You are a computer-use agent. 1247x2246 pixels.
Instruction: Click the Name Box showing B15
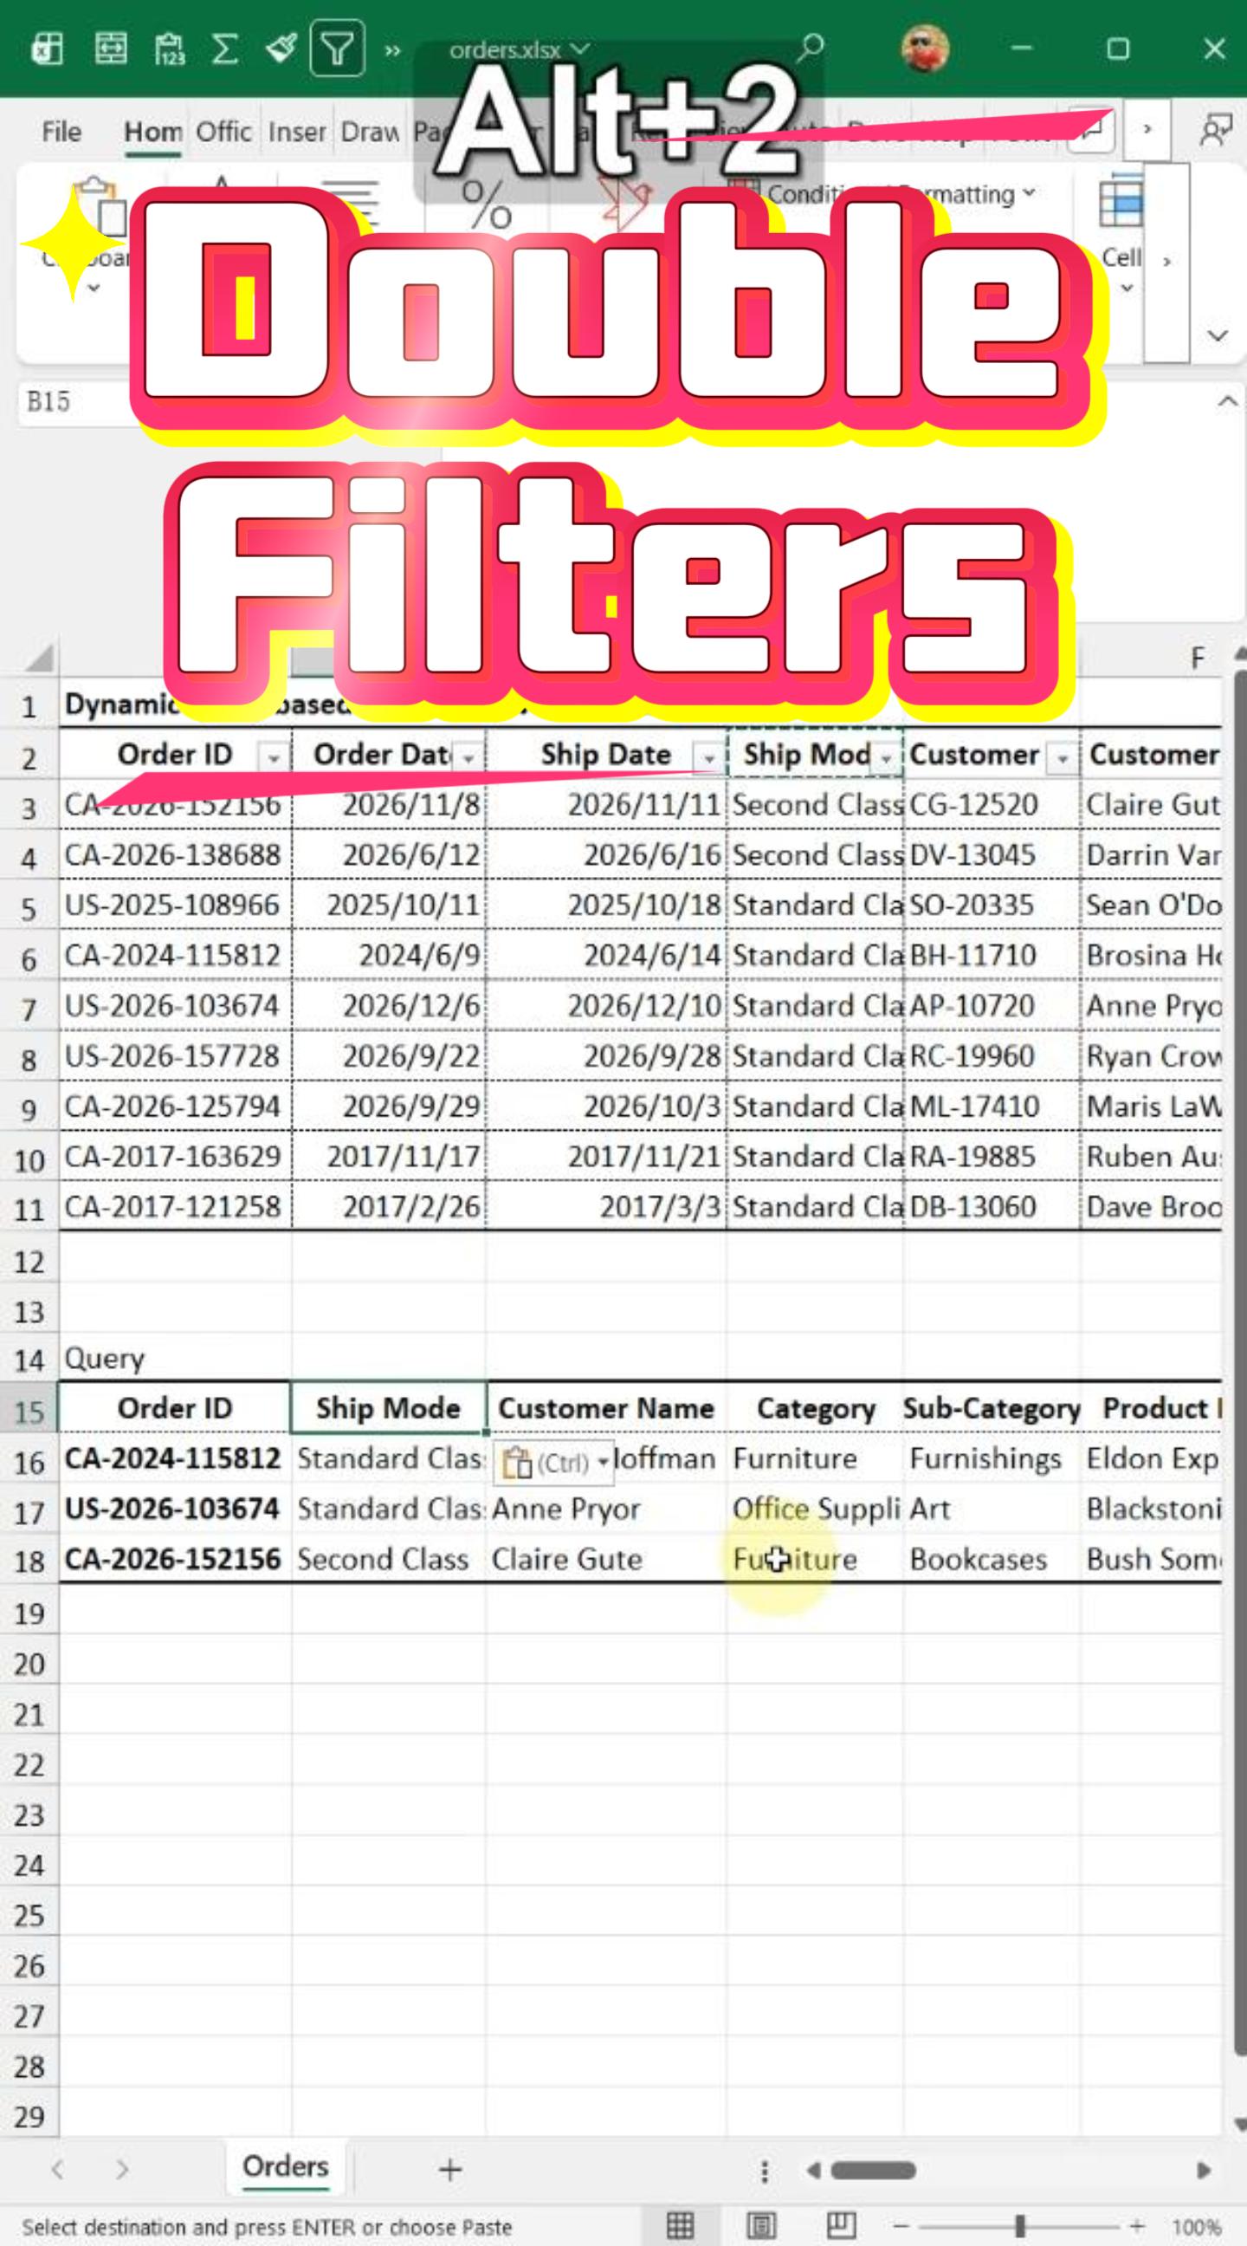point(79,402)
